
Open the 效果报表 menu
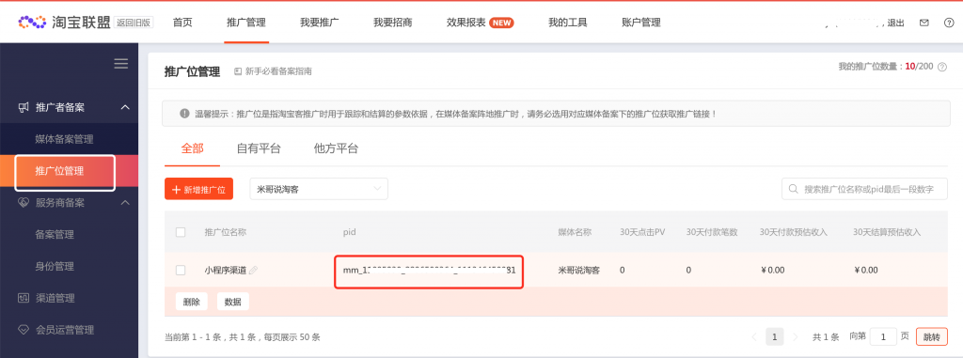point(466,23)
